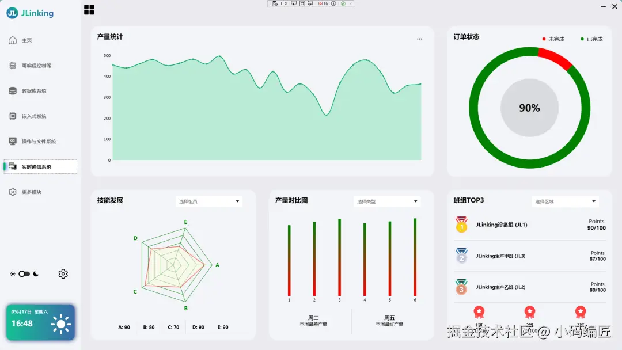Click the D: 90 skill value
This screenshot has height=350, width=622.
(x=198, y=328)
